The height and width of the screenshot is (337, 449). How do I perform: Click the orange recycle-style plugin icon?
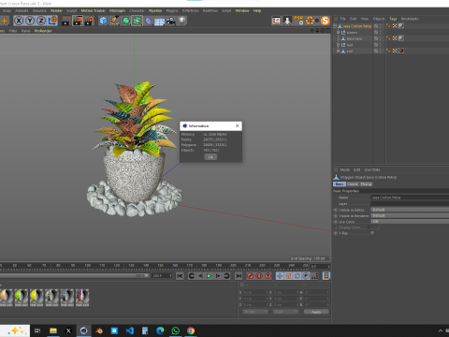(x=310, y=21)
